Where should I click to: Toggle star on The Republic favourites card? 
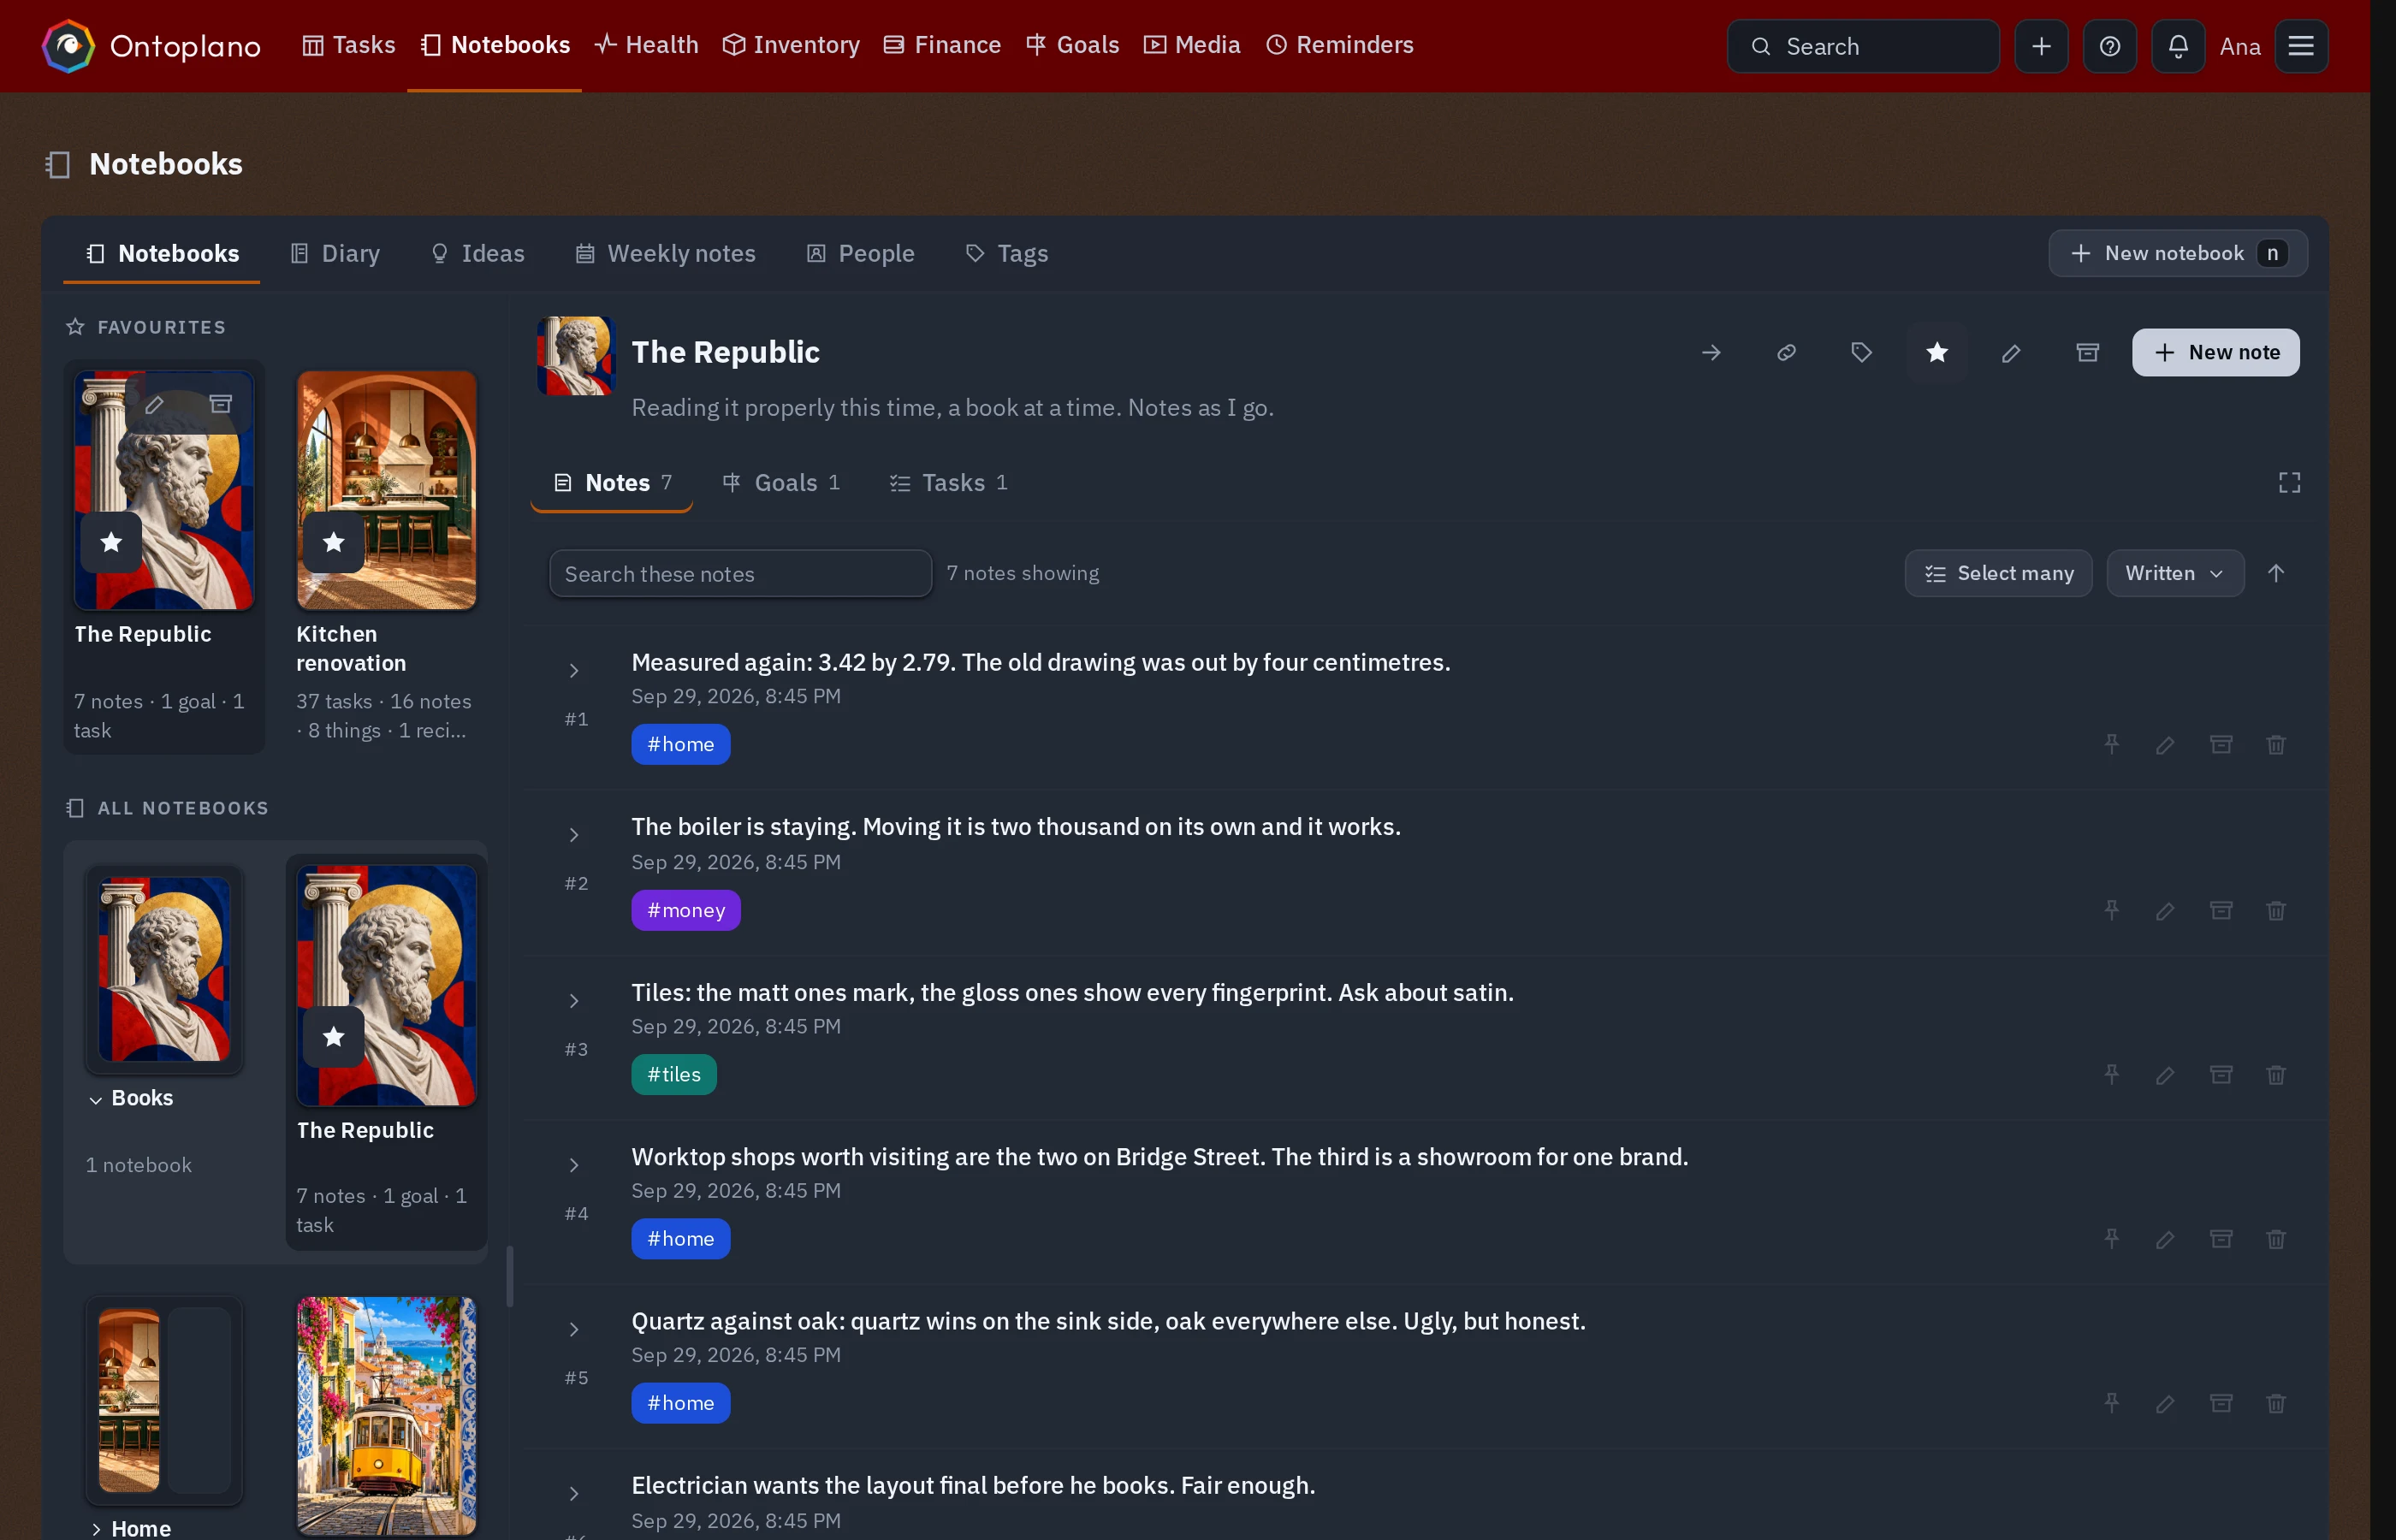click(x=111, y=542)
